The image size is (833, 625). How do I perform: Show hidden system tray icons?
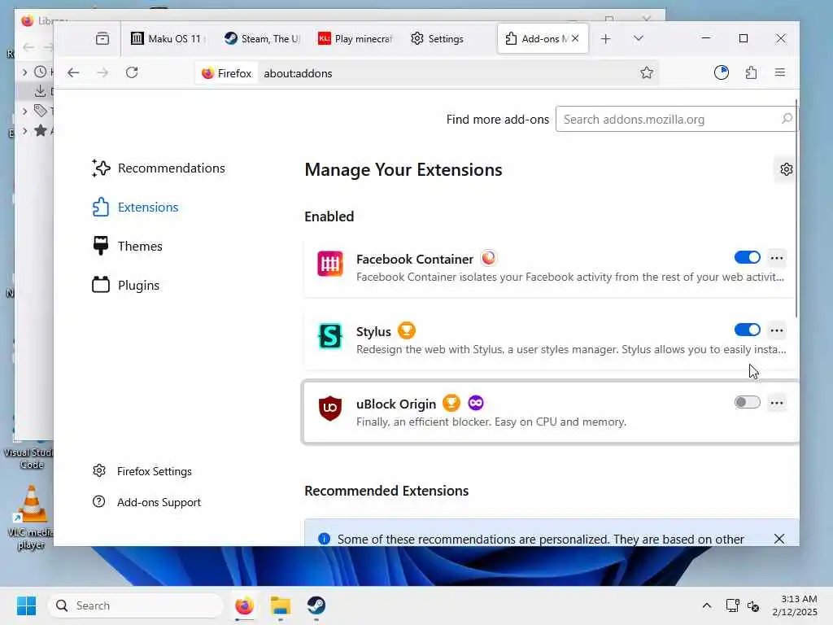707,605
